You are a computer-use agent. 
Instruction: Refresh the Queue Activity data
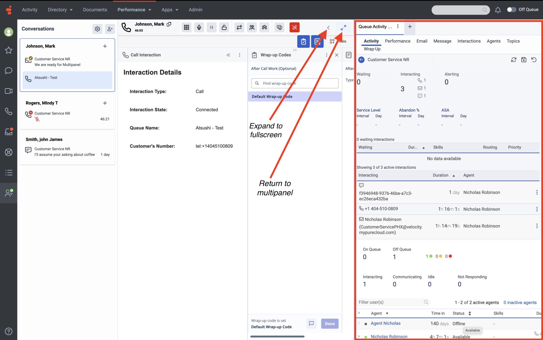514,60
